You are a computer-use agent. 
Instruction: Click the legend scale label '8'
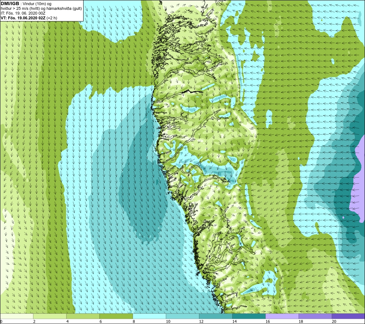pos(134,321)
